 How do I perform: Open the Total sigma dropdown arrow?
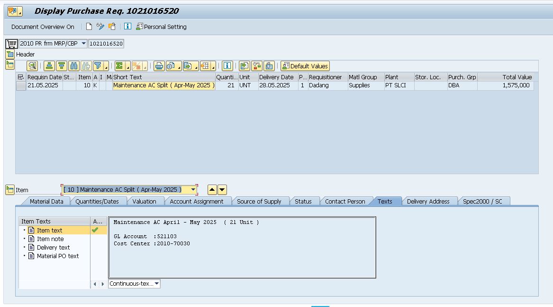click(127, 67)
